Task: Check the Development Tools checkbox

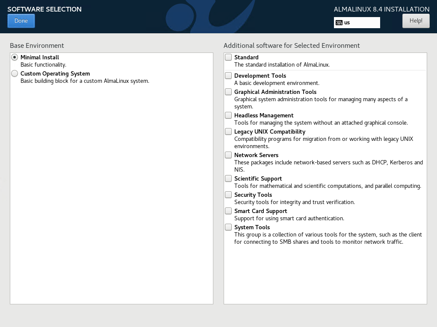Action: tap(228, 76)
